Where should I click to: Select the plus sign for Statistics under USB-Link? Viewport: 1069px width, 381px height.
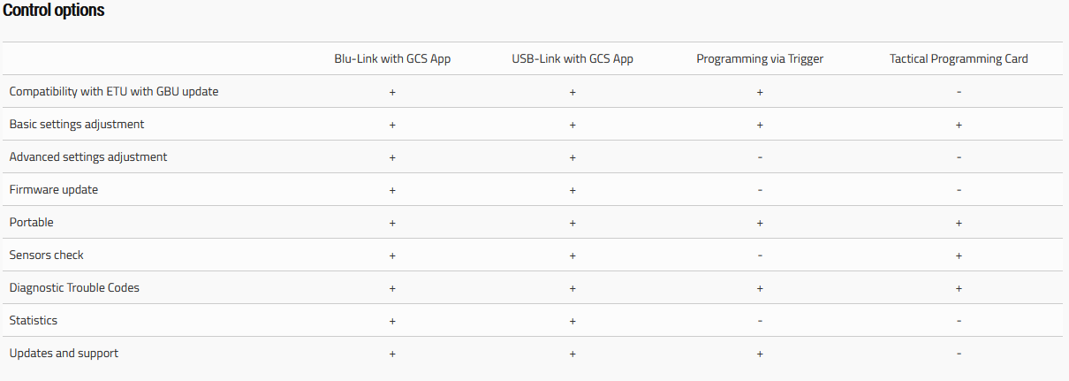(572, 321)
